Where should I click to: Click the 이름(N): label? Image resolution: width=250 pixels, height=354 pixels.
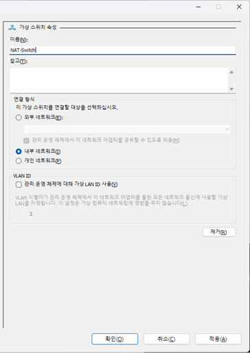(19, 39)
